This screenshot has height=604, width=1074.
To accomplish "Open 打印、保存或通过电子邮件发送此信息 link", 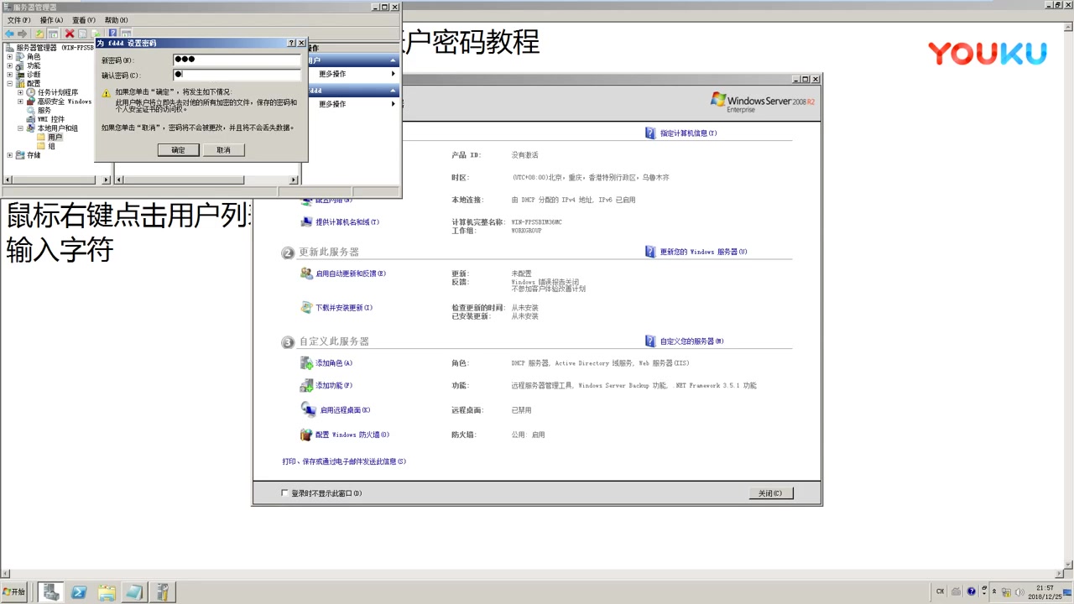I will coord(344,461).
